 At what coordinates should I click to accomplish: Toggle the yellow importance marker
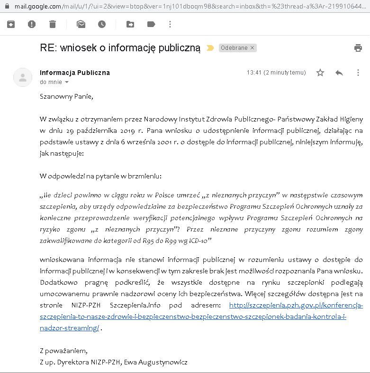(x=210, y=48)
